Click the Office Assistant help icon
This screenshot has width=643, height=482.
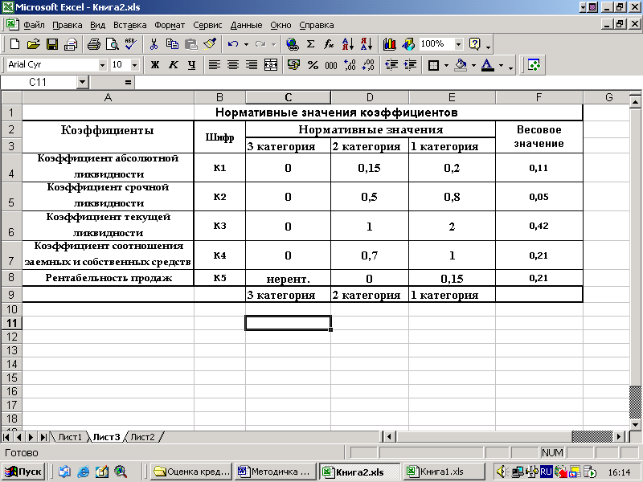474,44
